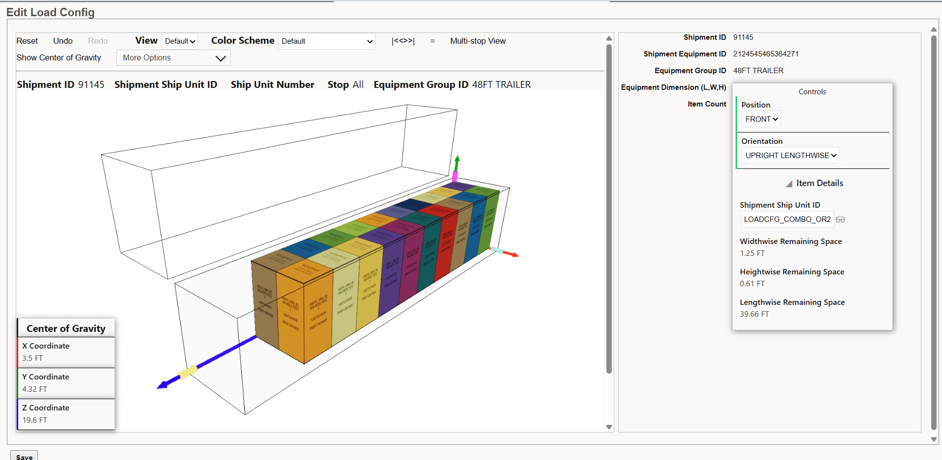Click Lengthwise Remaining Space 39.66 FT
The width and height of the screenshot is (942, 460).
[x=754, y=314]
